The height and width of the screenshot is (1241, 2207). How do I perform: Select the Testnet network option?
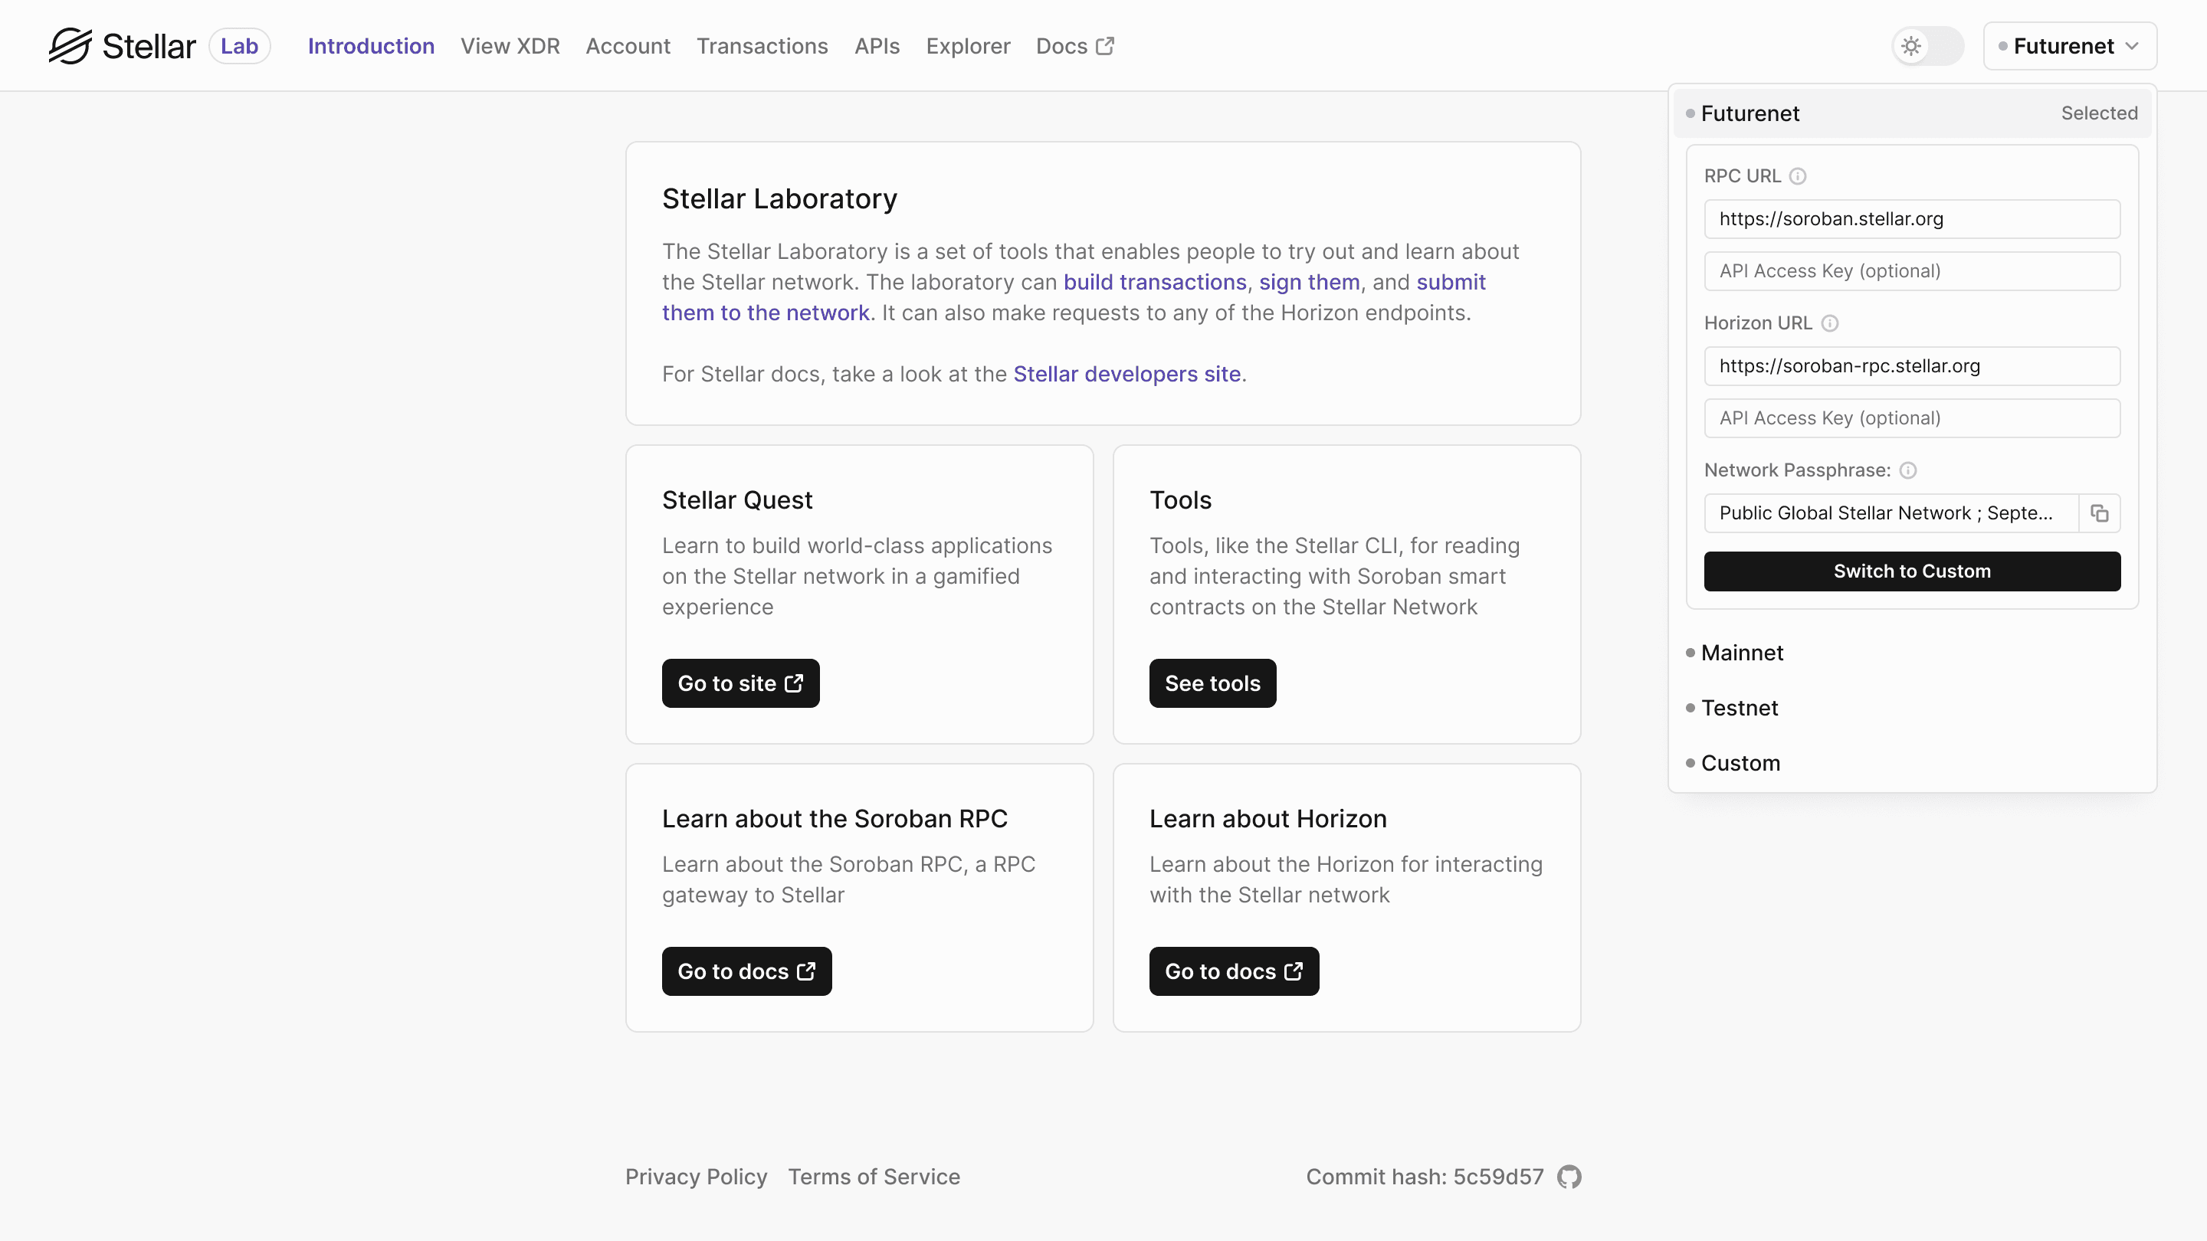coord(1912,709)
